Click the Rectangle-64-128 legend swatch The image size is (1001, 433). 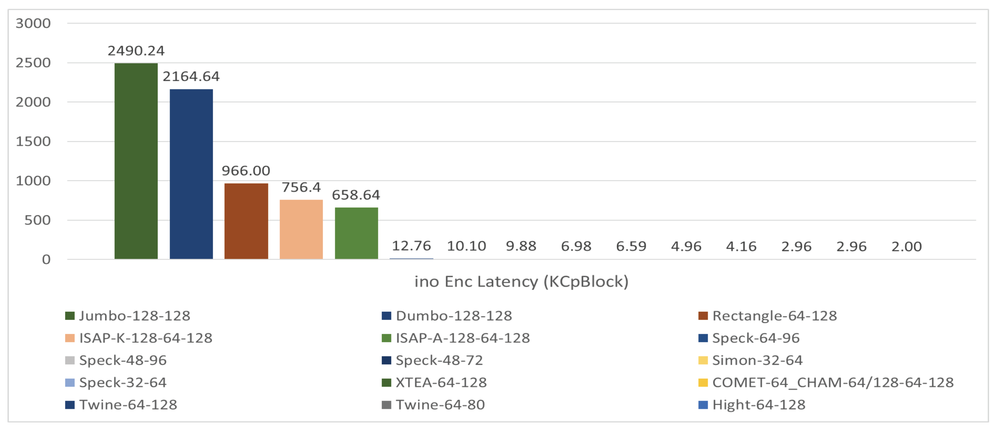pos(703,315)
